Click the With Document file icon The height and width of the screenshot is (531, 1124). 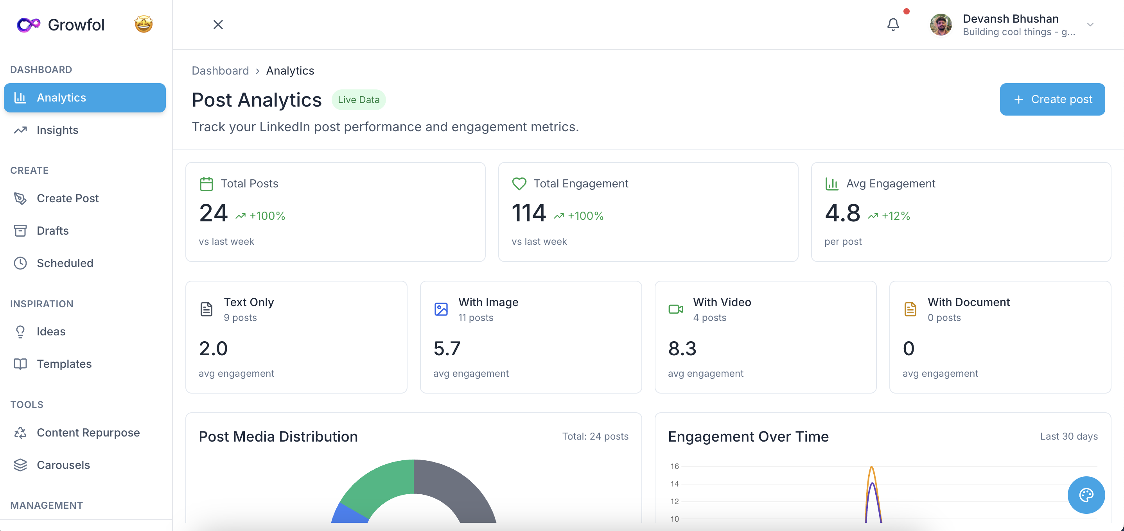coord(910,309)
